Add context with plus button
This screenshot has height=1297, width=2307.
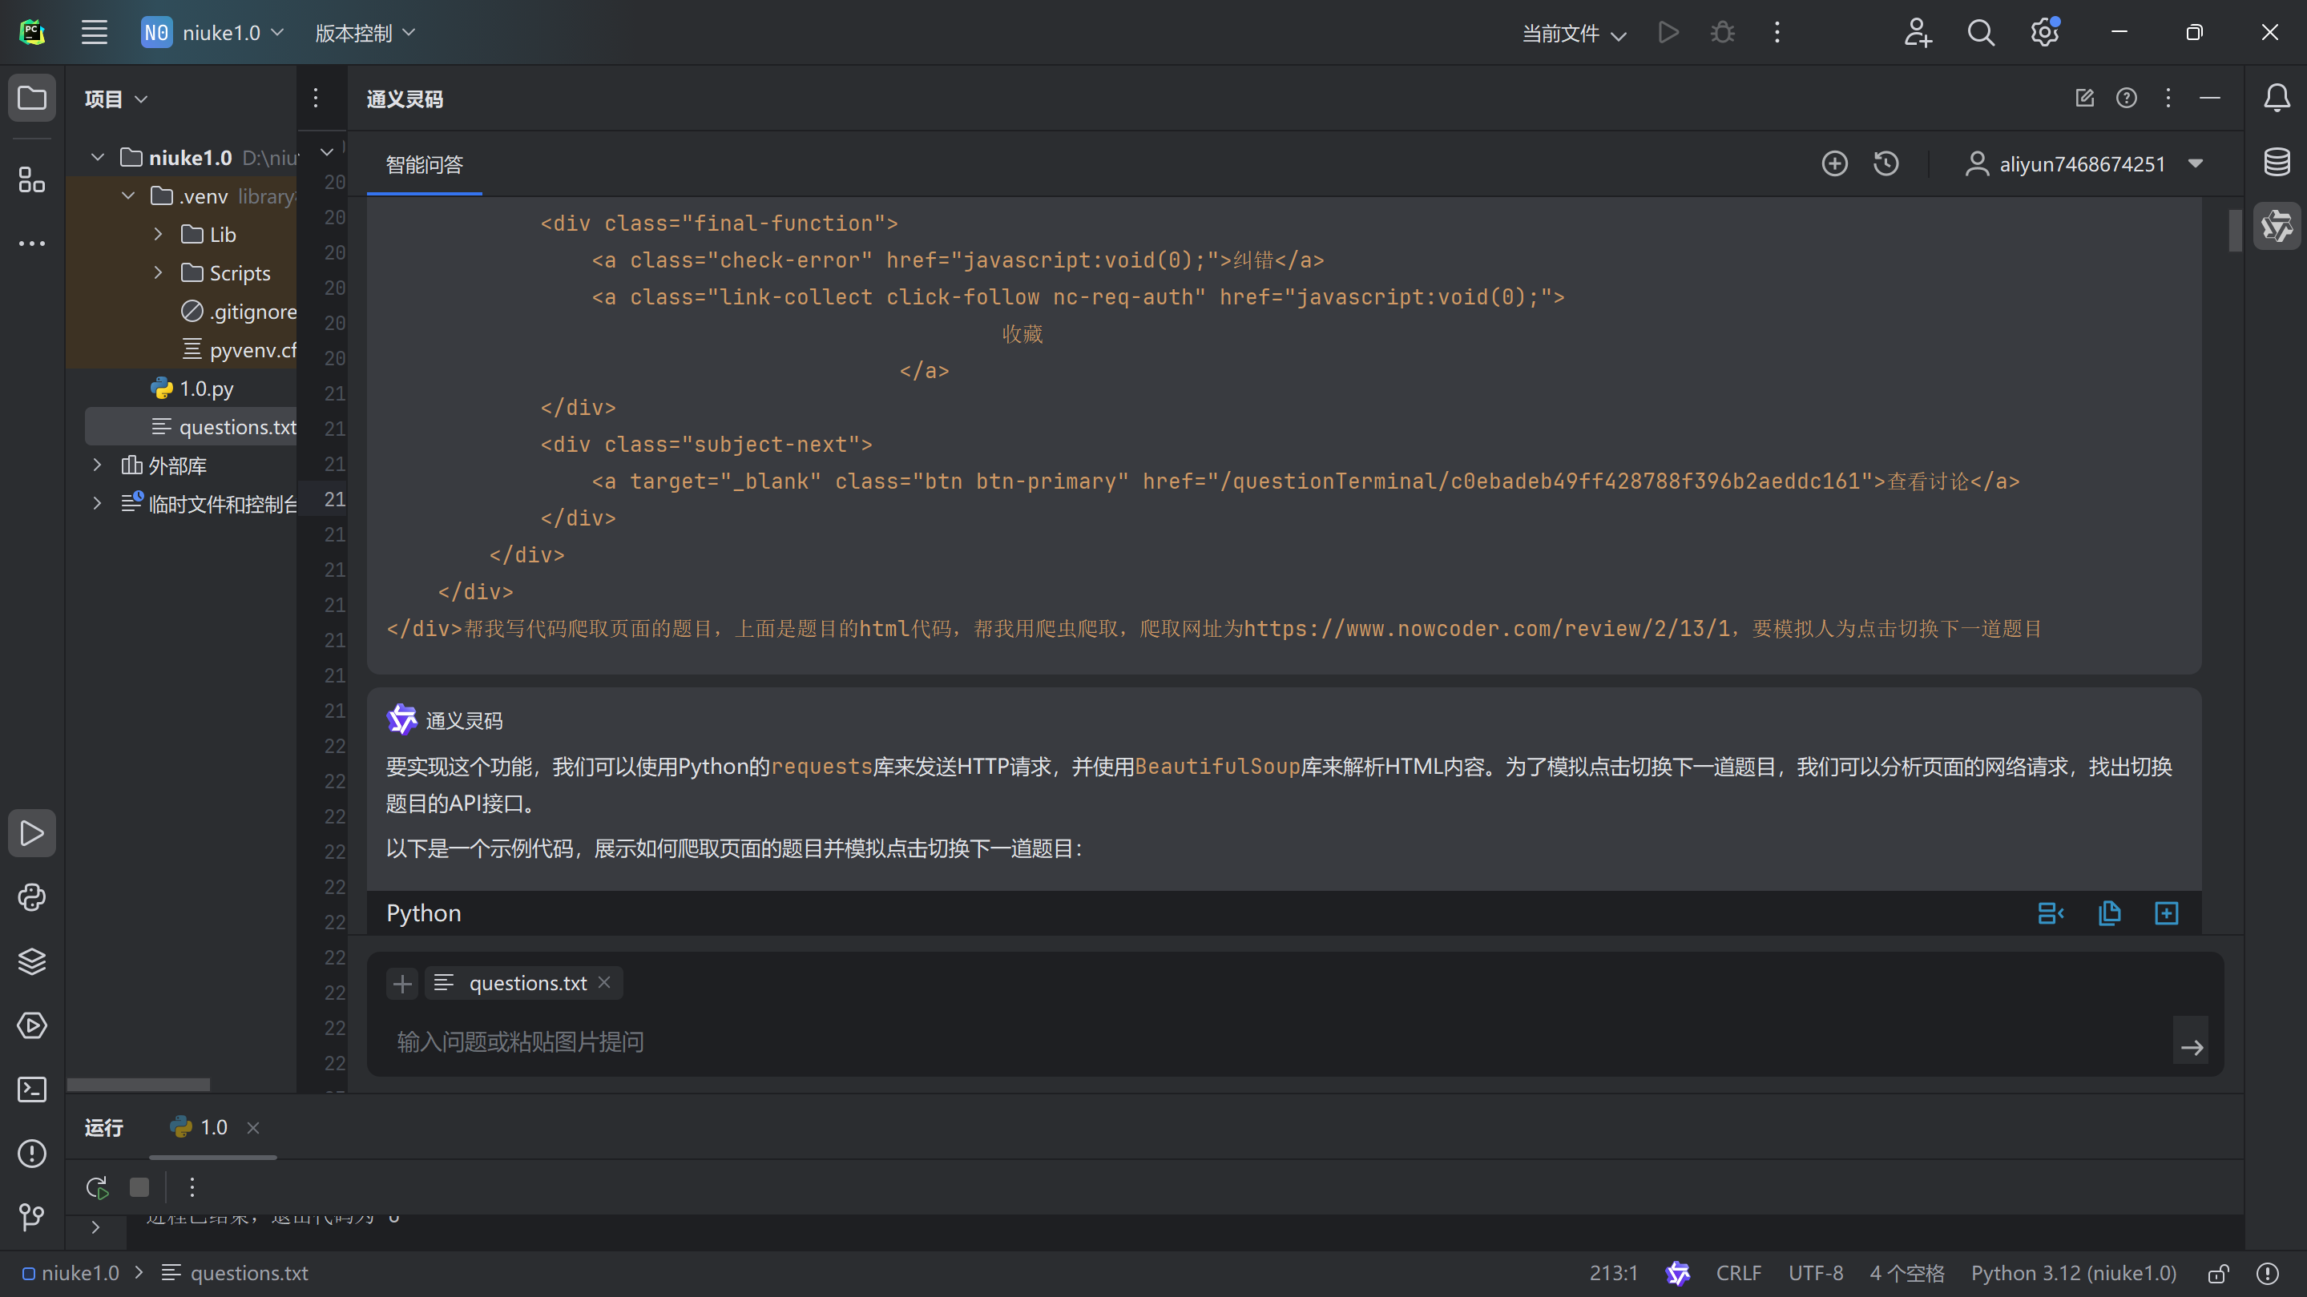[x=402, y=984]
